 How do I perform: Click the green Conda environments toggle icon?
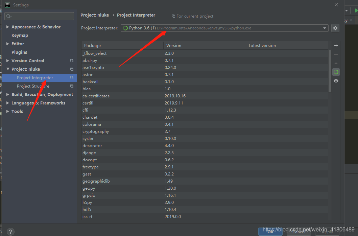(x=336, y=72)
